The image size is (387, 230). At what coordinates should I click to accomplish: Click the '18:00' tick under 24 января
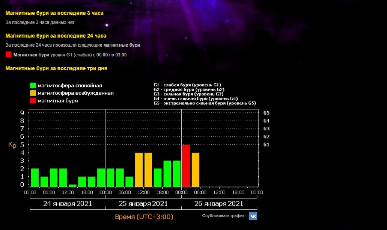point(87,192)
